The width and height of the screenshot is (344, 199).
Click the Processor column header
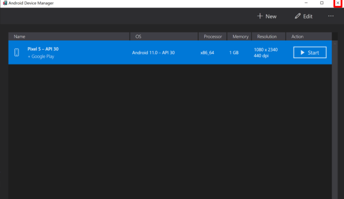(213, 37)
